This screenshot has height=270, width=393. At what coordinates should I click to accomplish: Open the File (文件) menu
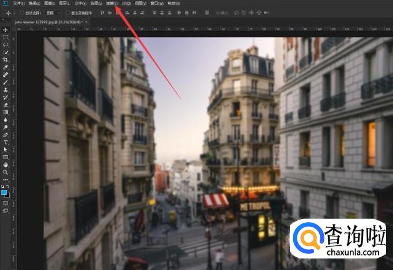[x=19, y=3]
